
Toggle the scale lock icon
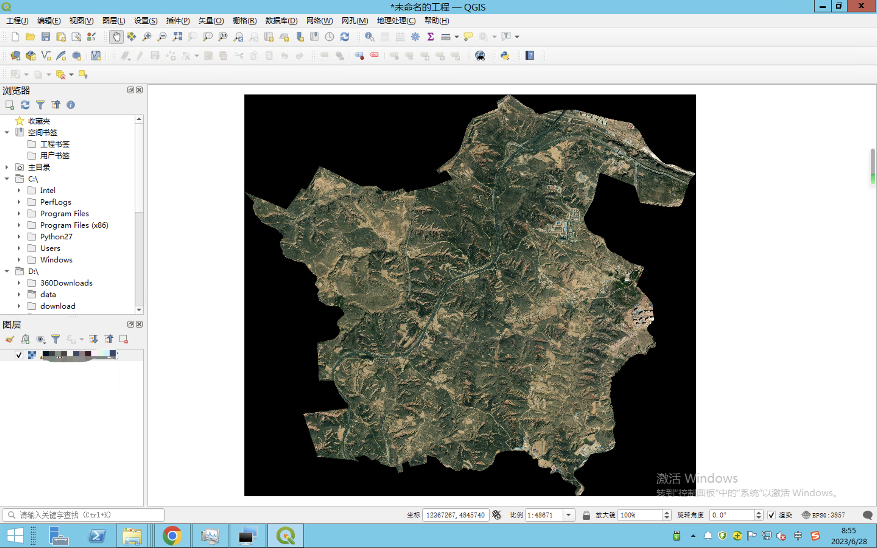(586, 515)
